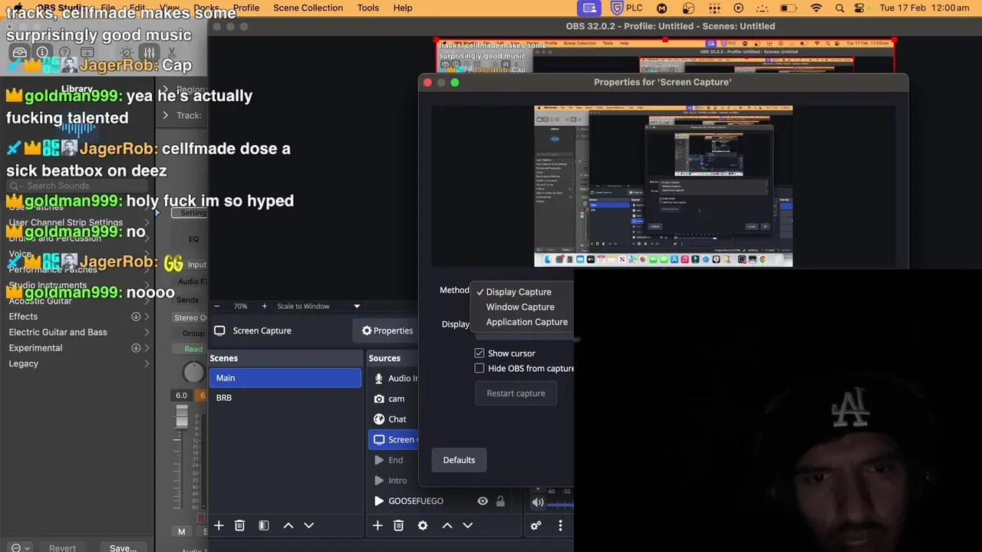
Task: Open Tools menu
Action: tap(368, 8)
